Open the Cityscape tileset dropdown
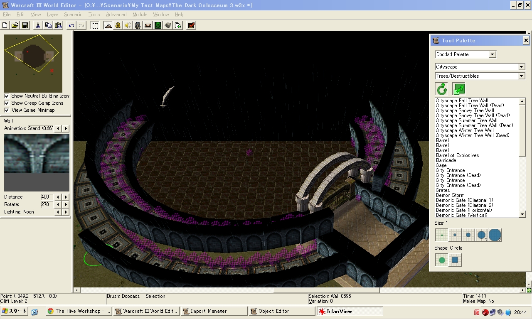This screenshot has height=319, width=532. [x=480, y=67]
